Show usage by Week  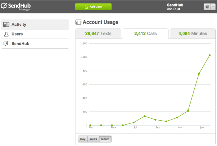coord(93,139)
